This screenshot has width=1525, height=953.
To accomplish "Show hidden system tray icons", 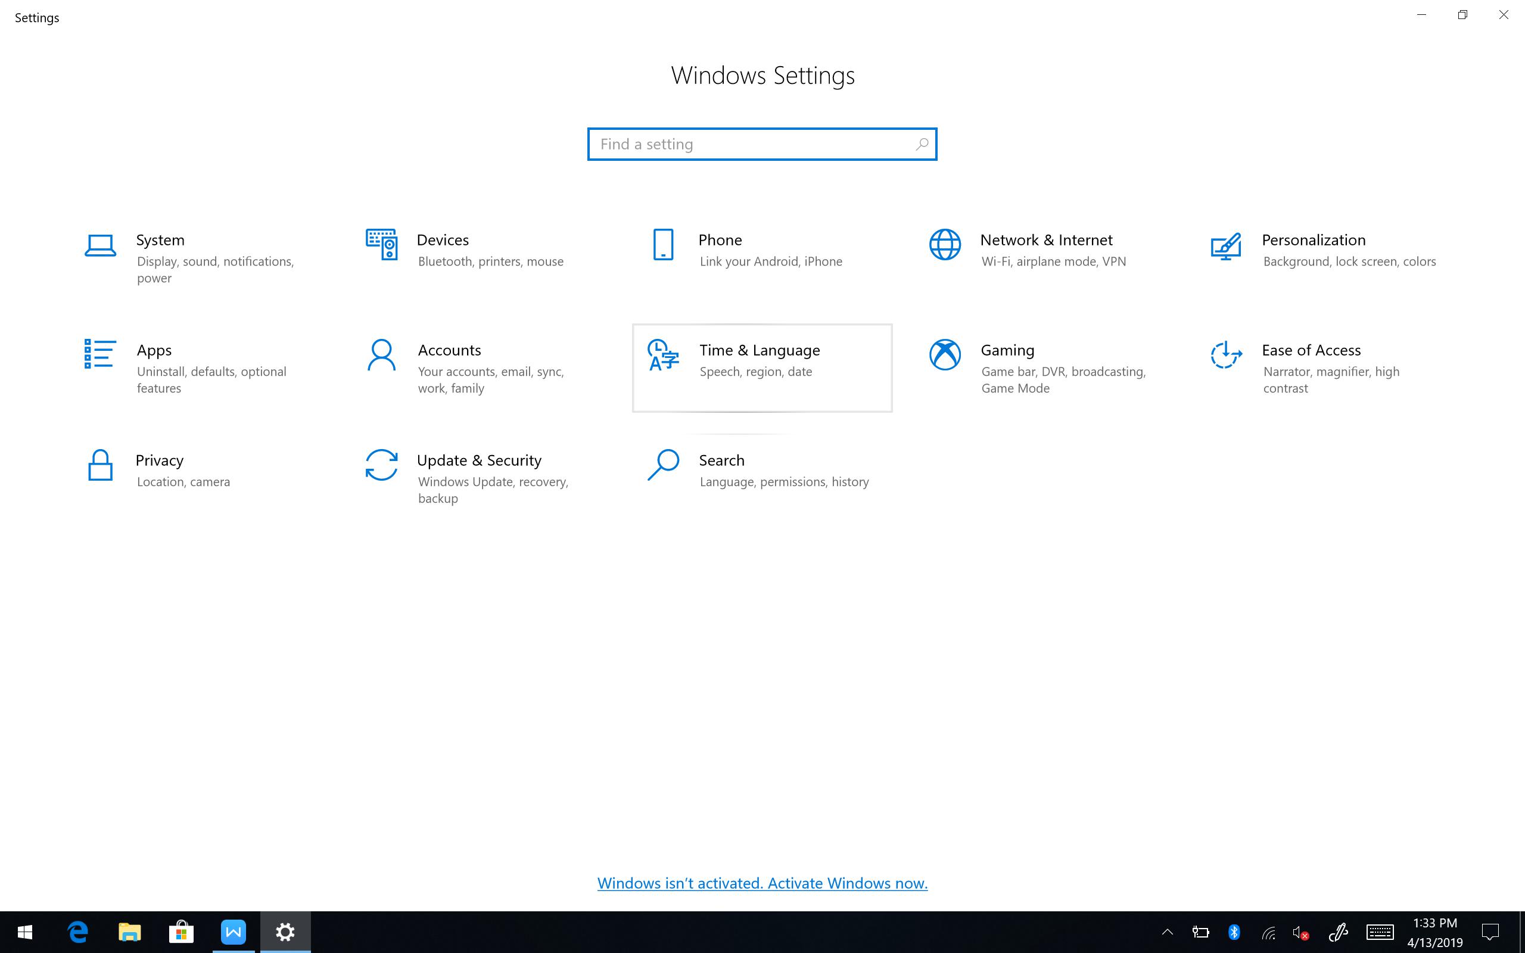I will tap(1167, 932).
